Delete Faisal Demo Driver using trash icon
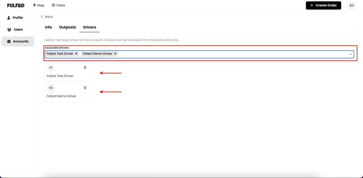The height and width of the screenshot is (178, 363). (x=85, y=88)
